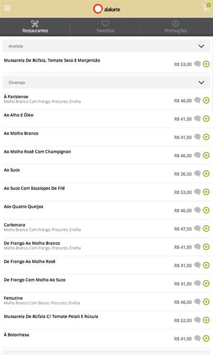Switch to the Favoritos tab
This screenshot has height=355, width=213.
click(x=105, y=27)
